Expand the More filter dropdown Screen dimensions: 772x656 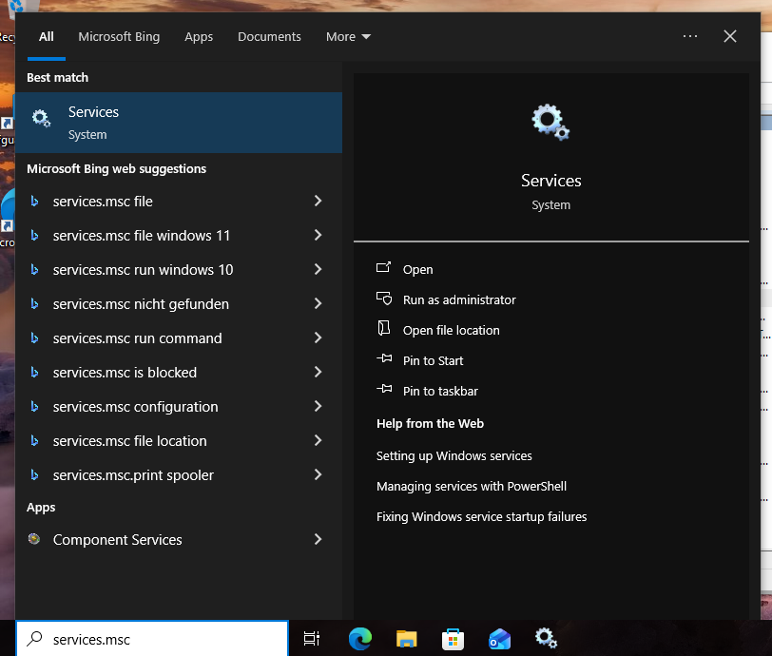coord(348,37)
